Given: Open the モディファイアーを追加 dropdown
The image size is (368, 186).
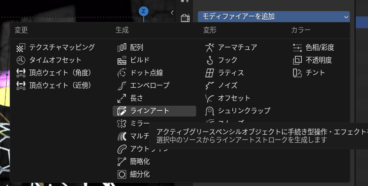Looking at the screenshot, I should (x=274, y=17).
